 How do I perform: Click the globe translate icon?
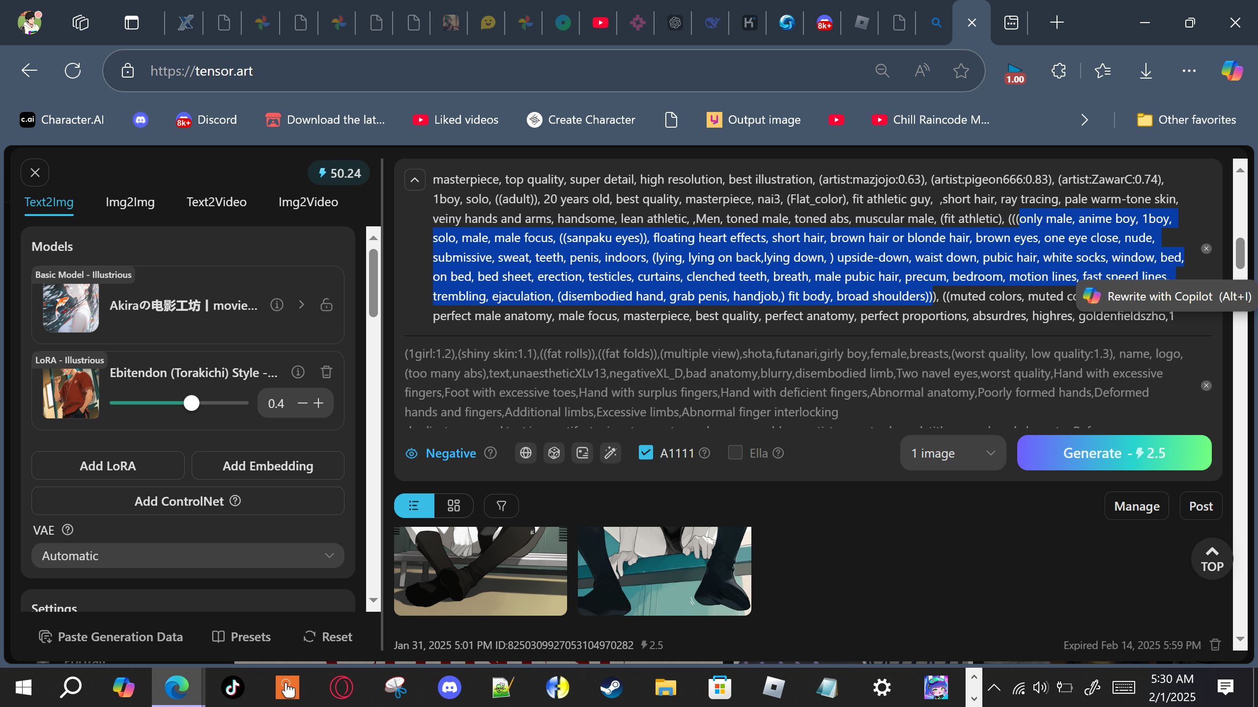click(x=525, y=453)
